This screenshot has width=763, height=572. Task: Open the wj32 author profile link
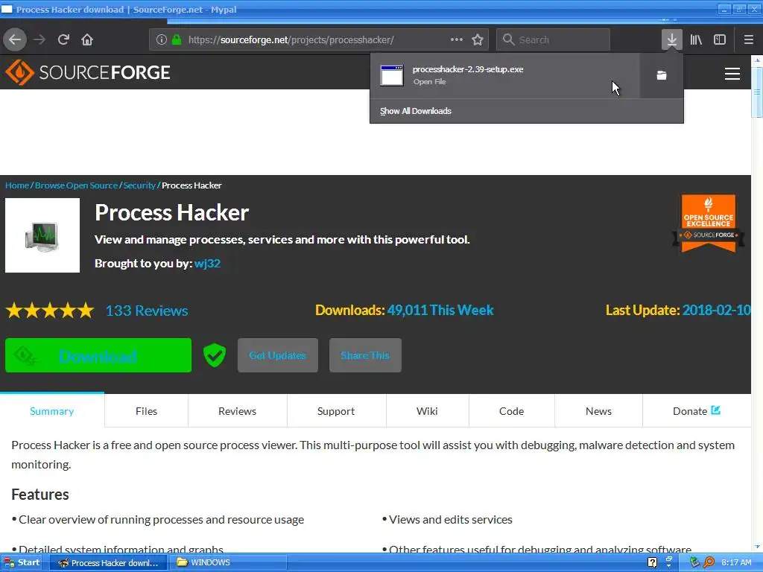click(207, 263)
